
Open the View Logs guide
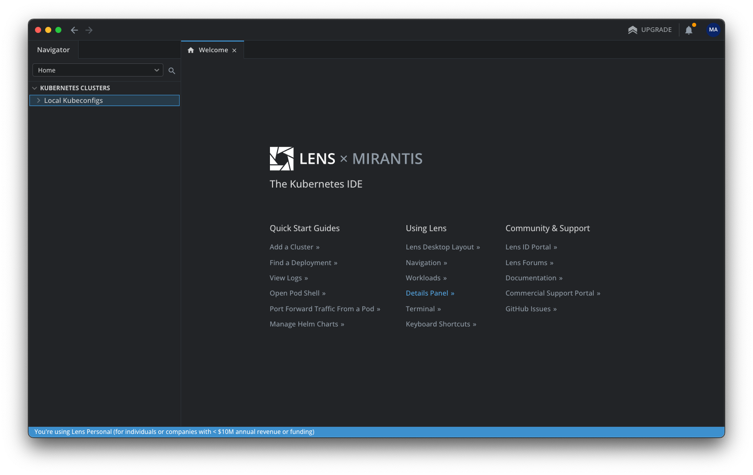(x=289, y=278)
